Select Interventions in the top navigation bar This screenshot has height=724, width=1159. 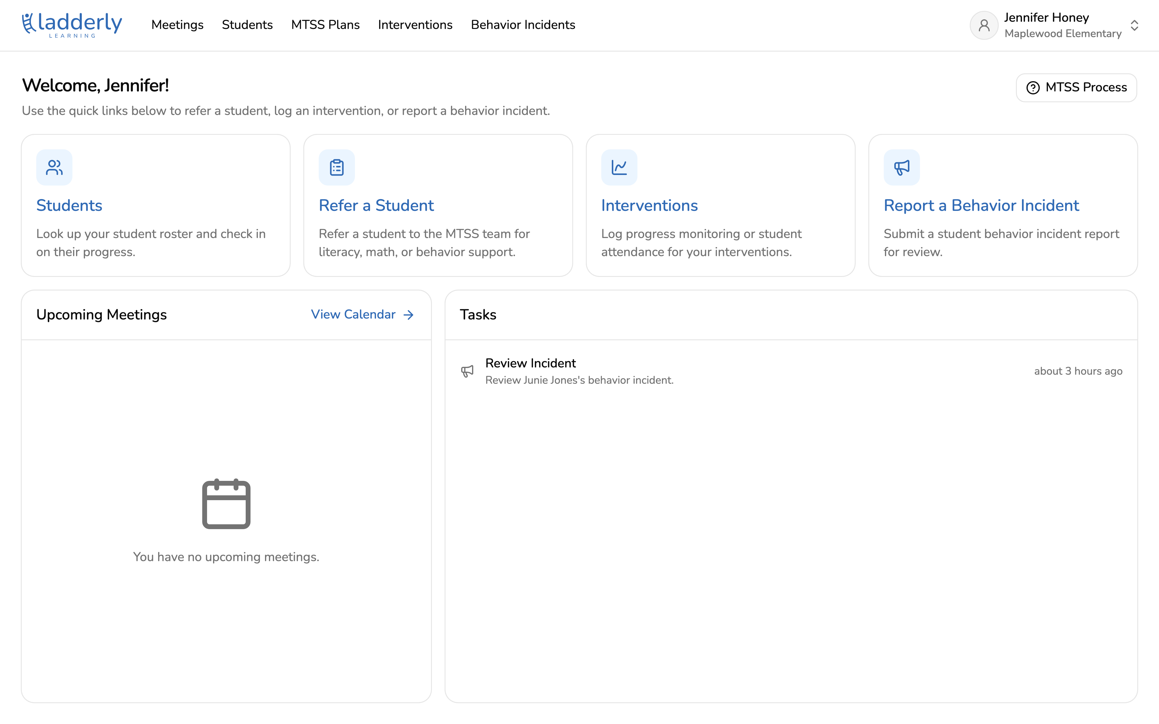click(x=415, y=25)
